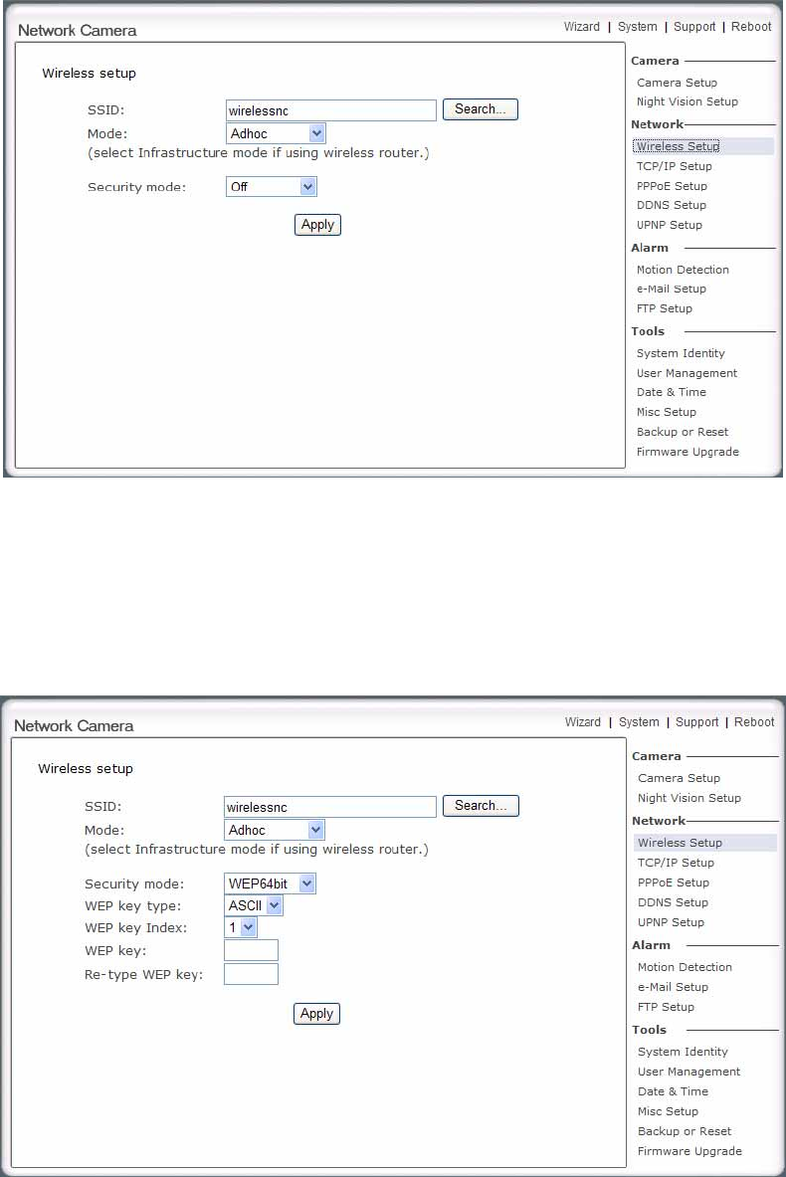Open System Identity in lower sidebar
Image resolution: width=786 pixels, height=1177 pixels.
click(x=683, y=1052)
